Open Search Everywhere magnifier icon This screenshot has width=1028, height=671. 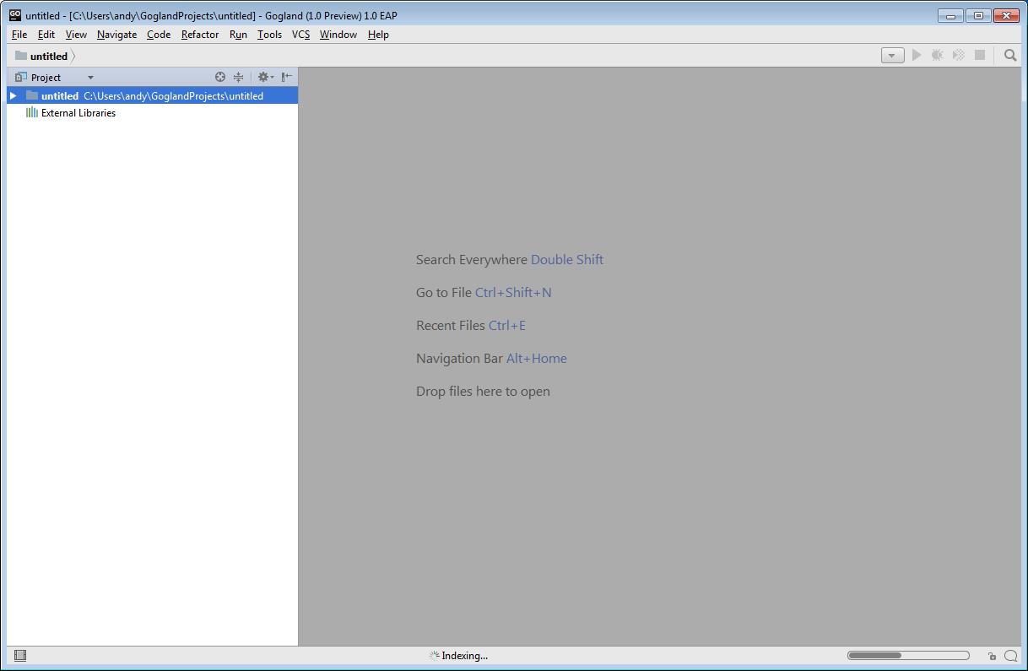coord(1010,56)
